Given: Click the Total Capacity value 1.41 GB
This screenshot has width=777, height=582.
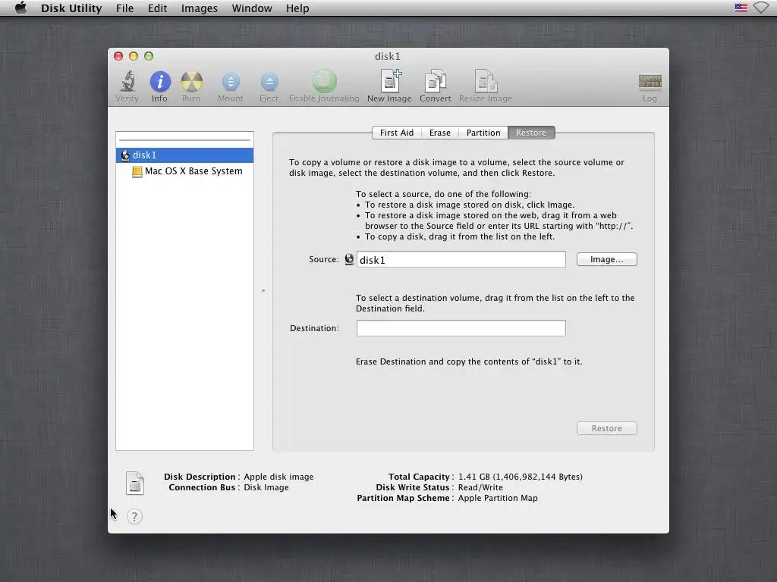Looking at the screenshot, I should [521, 477].
